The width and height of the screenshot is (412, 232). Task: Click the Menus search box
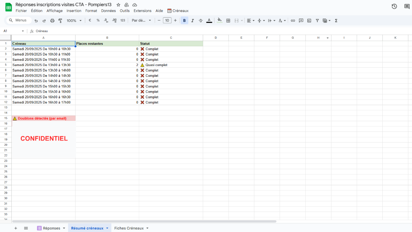[18, 20]
